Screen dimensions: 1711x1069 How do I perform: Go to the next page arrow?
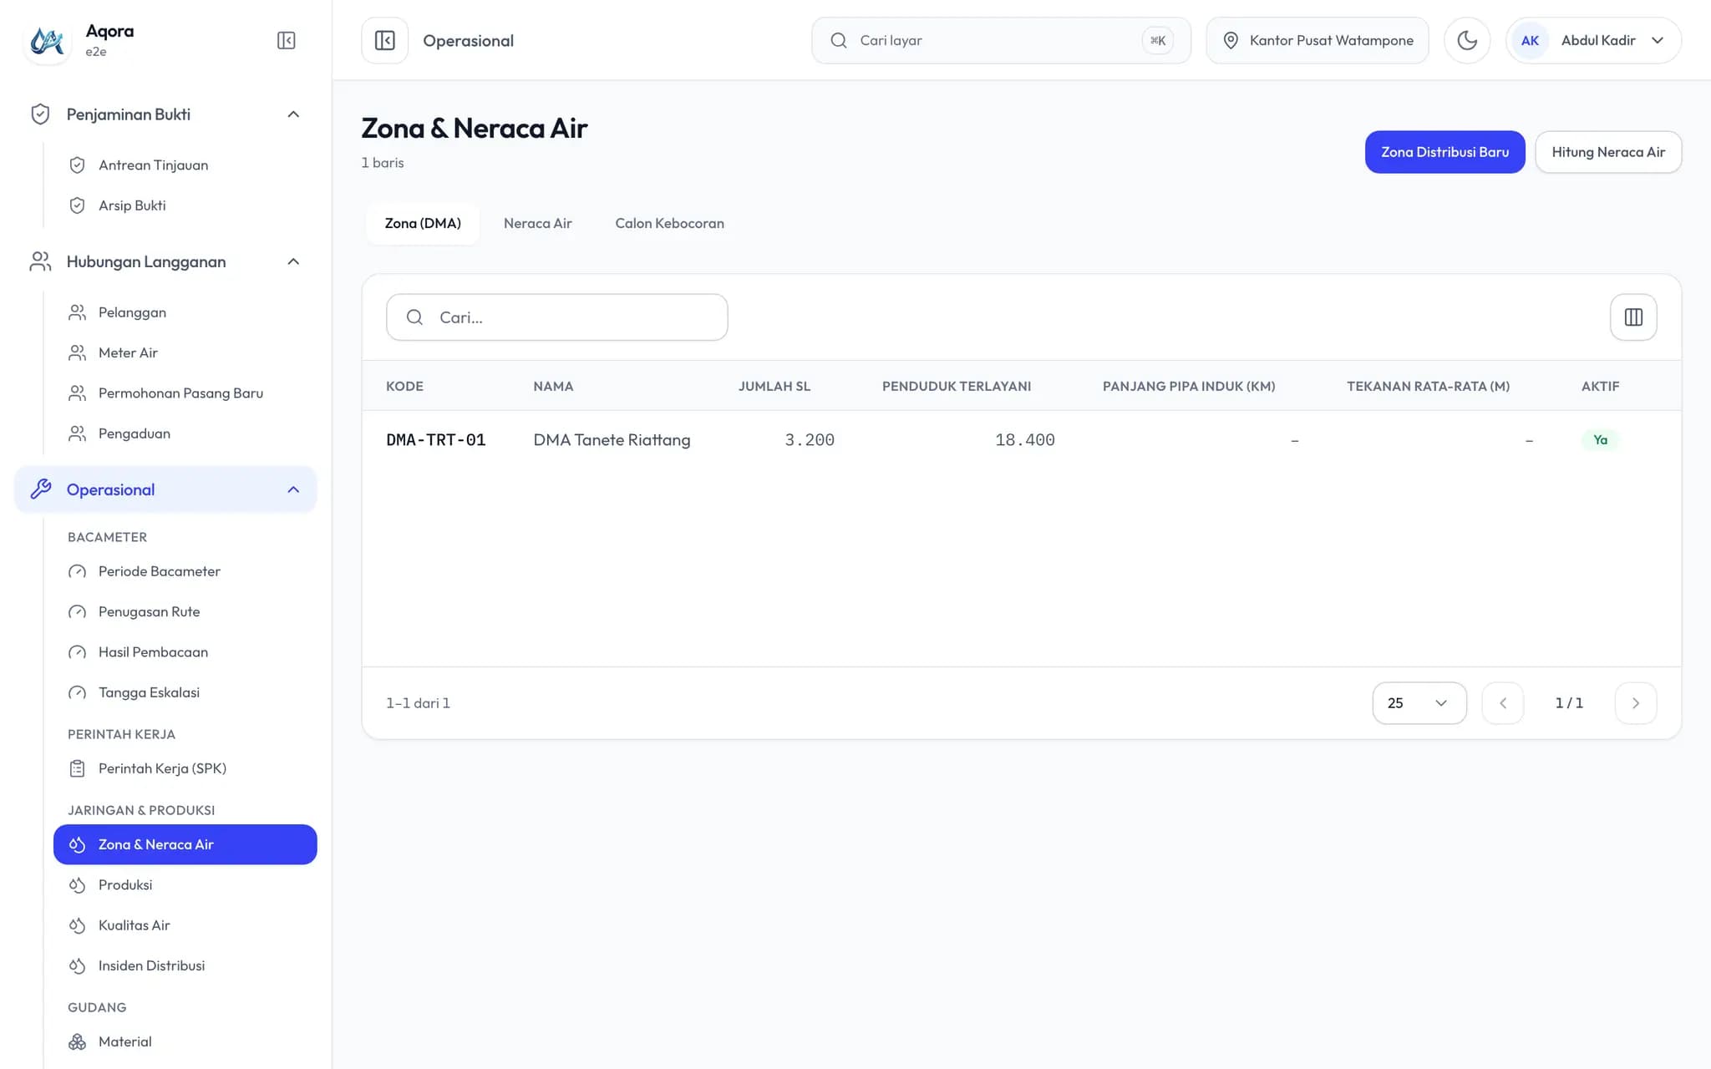point(1635,703)
